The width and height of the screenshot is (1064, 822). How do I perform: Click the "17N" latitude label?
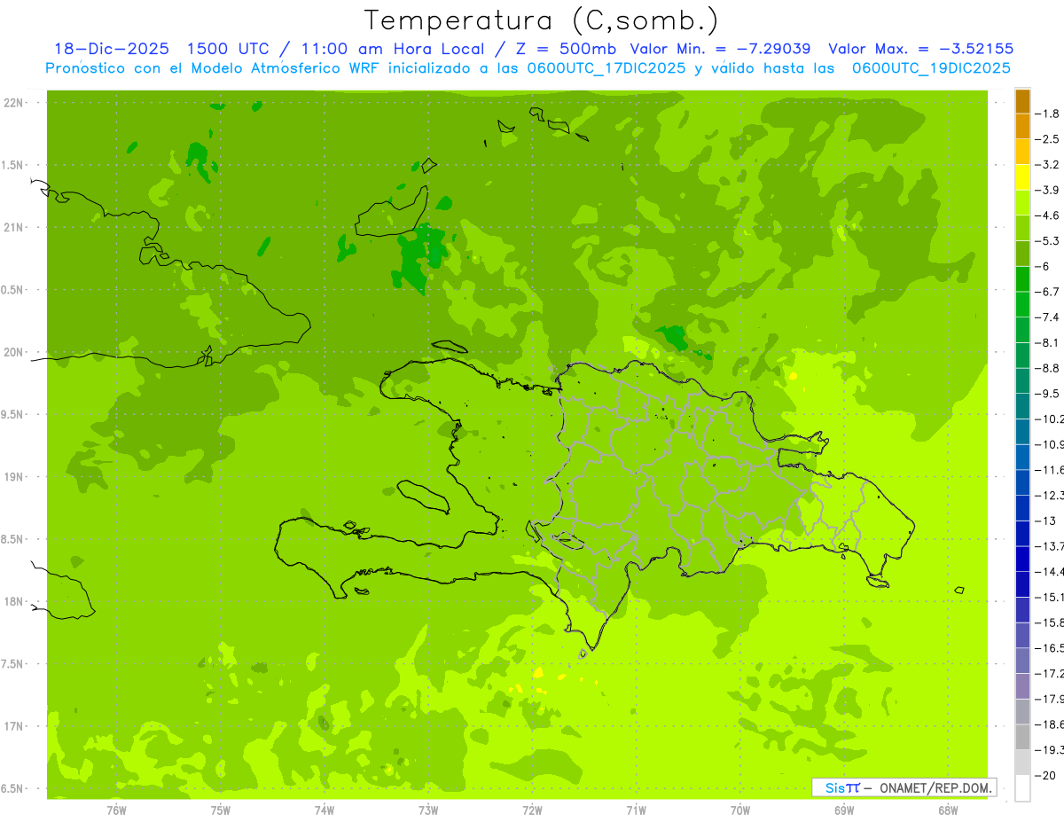(x=14, y=726)
